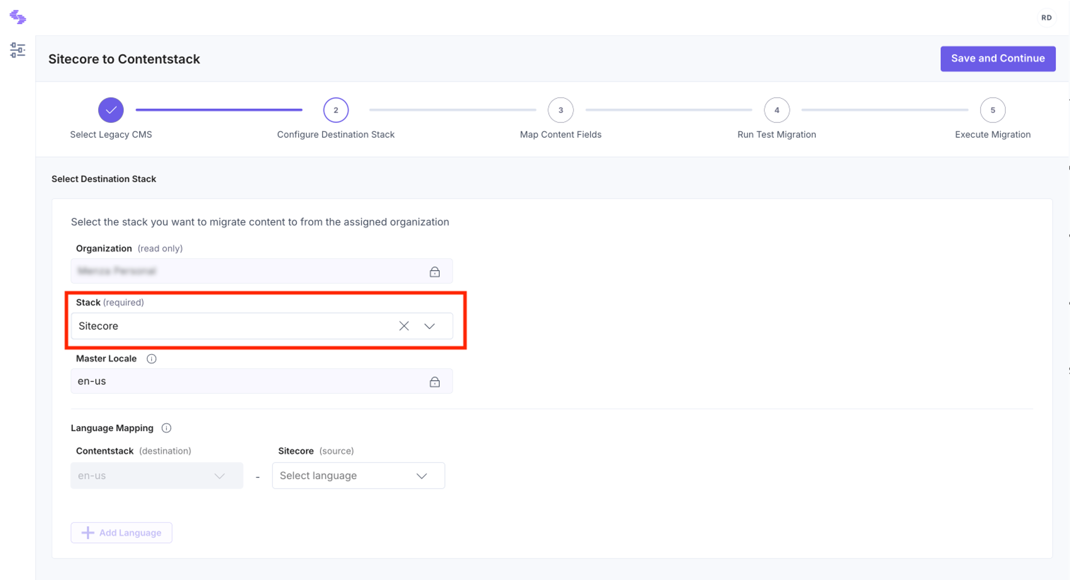The width and height of the screenshot is (1070, 580).
Task: Click the Select Legacy CMS step label
Action: 111,134
